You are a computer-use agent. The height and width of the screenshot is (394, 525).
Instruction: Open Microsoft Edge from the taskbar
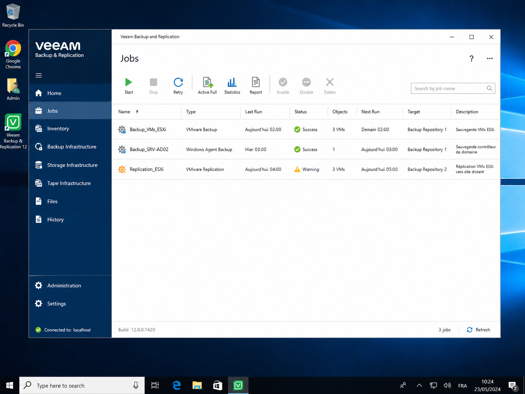click(177, 385)
